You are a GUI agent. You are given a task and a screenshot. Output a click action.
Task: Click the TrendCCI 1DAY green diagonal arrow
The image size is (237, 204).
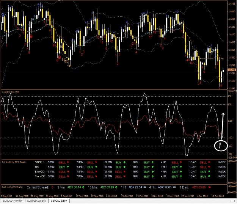209,176
